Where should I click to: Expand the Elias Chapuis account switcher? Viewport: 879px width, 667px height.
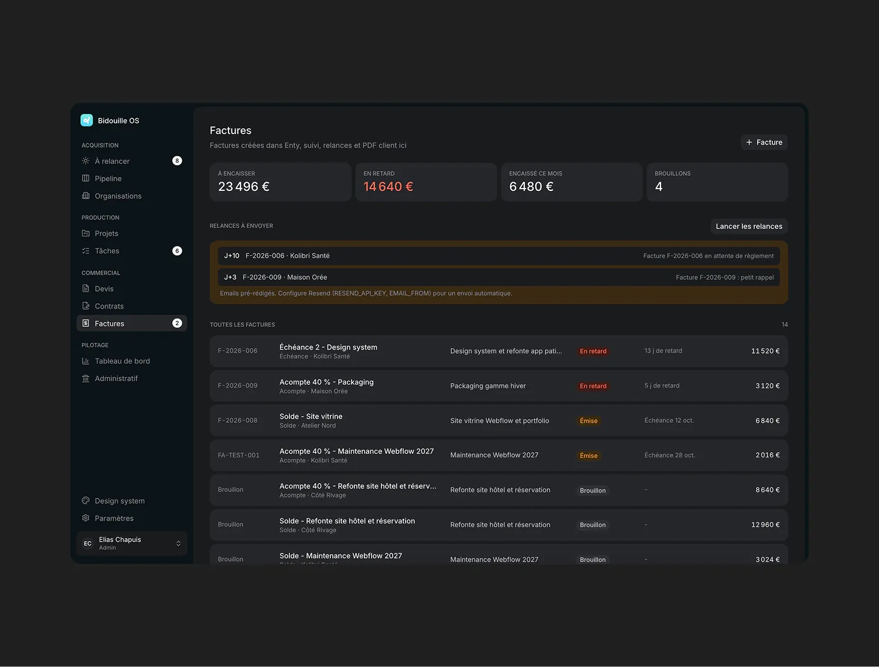tap(178, 543)
